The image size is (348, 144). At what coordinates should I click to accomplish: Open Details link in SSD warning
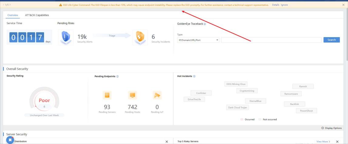(276, 5)
